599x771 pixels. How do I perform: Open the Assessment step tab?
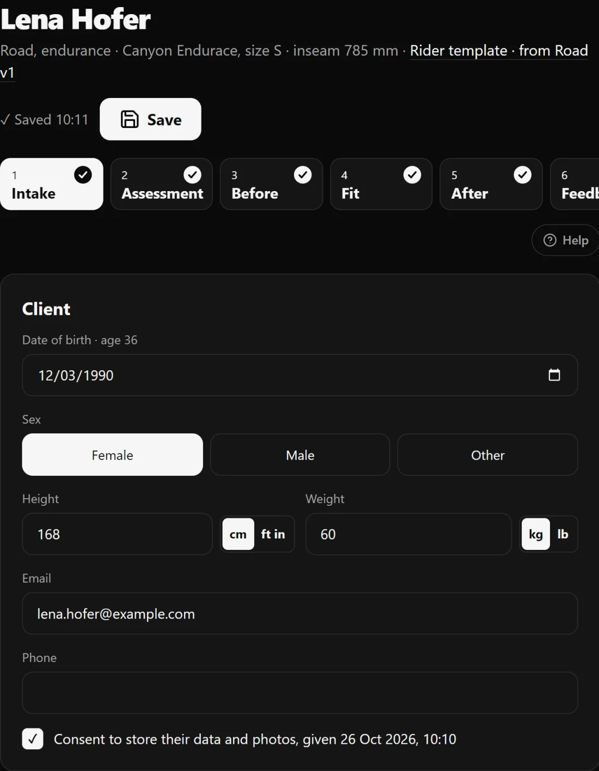click(162, 184)
